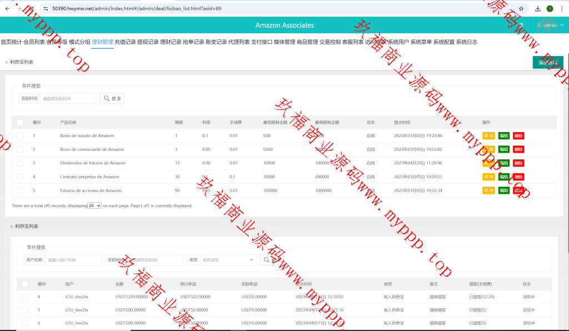This screenshot has height=331, width=569.
Task: Click the 搜索 magnifier button for products
Action: 112,98
